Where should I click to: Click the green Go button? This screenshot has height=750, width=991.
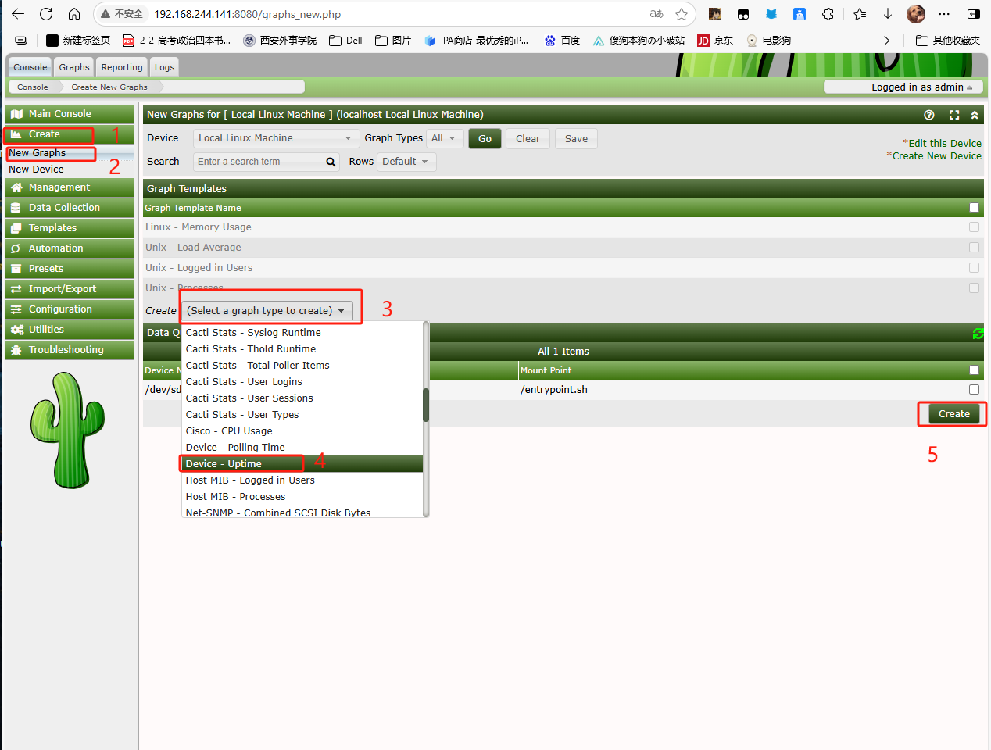485,138
